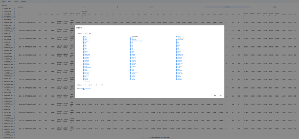Uncheck the freq_dev checkbox
Viewport: 299px width, 139px height.
click(130, 75)
